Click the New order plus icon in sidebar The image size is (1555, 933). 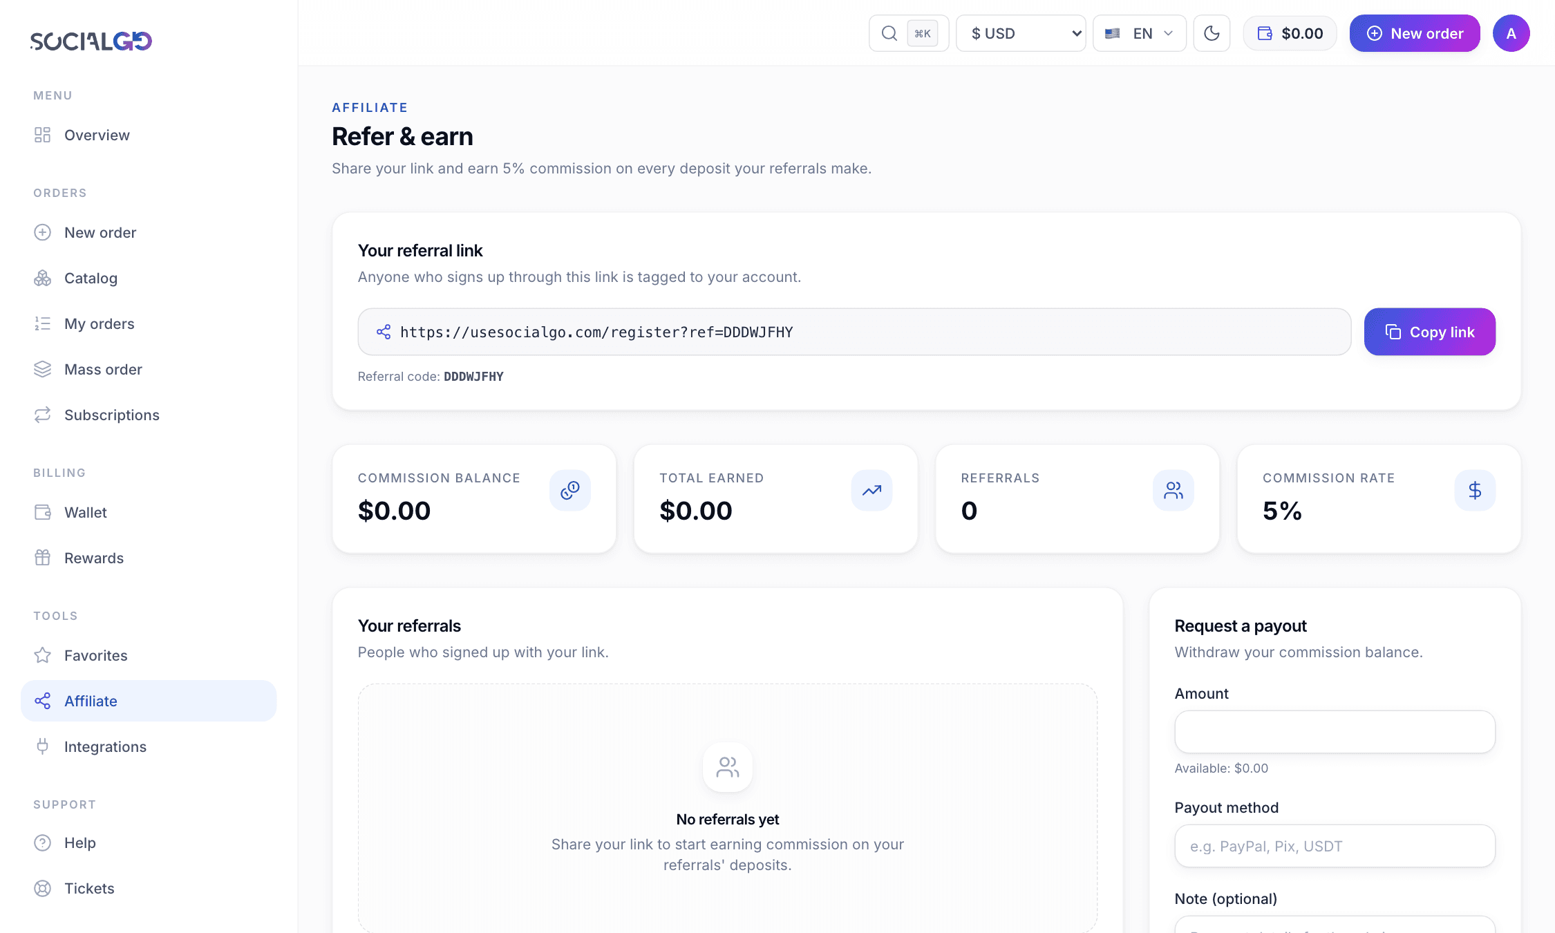(43, 232)
